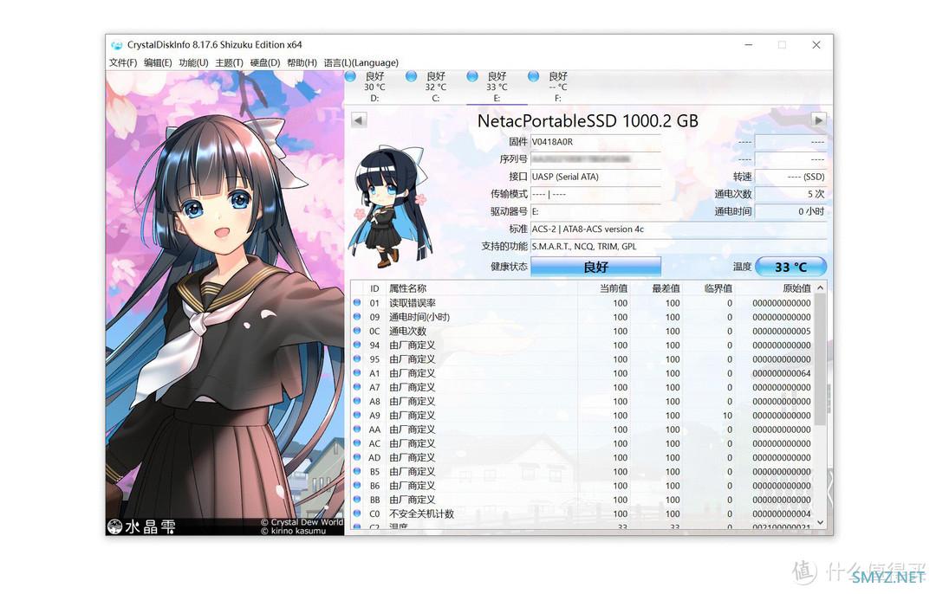Click the 最差值 column header
Viewport: 936px width, 594px height.
click(656, 288)
